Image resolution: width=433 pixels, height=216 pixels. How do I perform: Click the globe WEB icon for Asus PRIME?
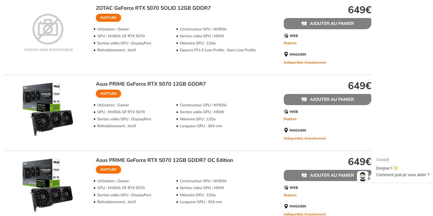286,112
